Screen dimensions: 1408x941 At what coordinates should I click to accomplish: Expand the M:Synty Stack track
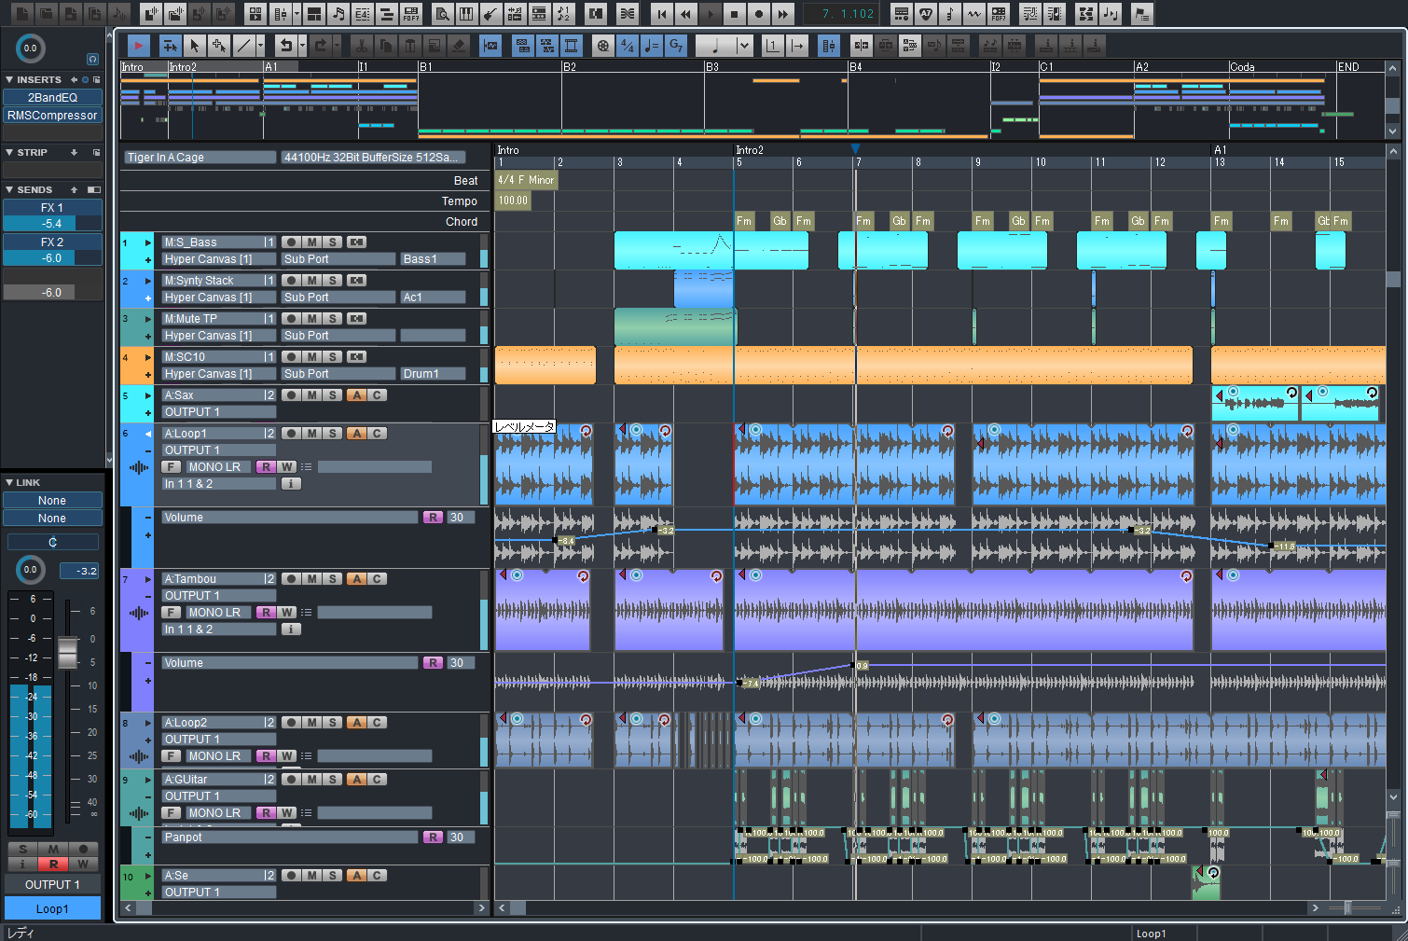(147, 281)
